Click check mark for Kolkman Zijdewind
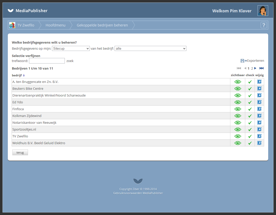276x215 pixels. [x=250, y=116]
